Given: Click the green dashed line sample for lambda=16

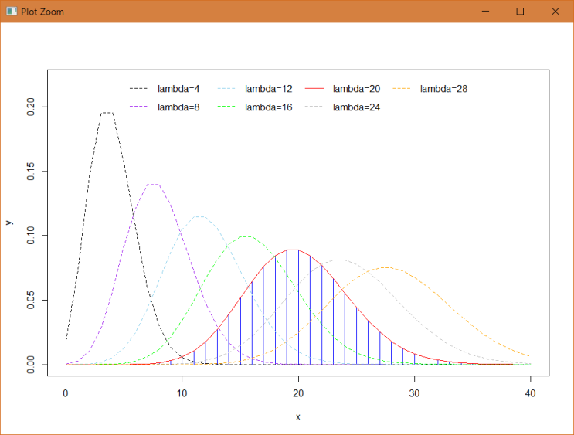Looking at the screenshot, I should pyautogui.click(x=226, y=107).
